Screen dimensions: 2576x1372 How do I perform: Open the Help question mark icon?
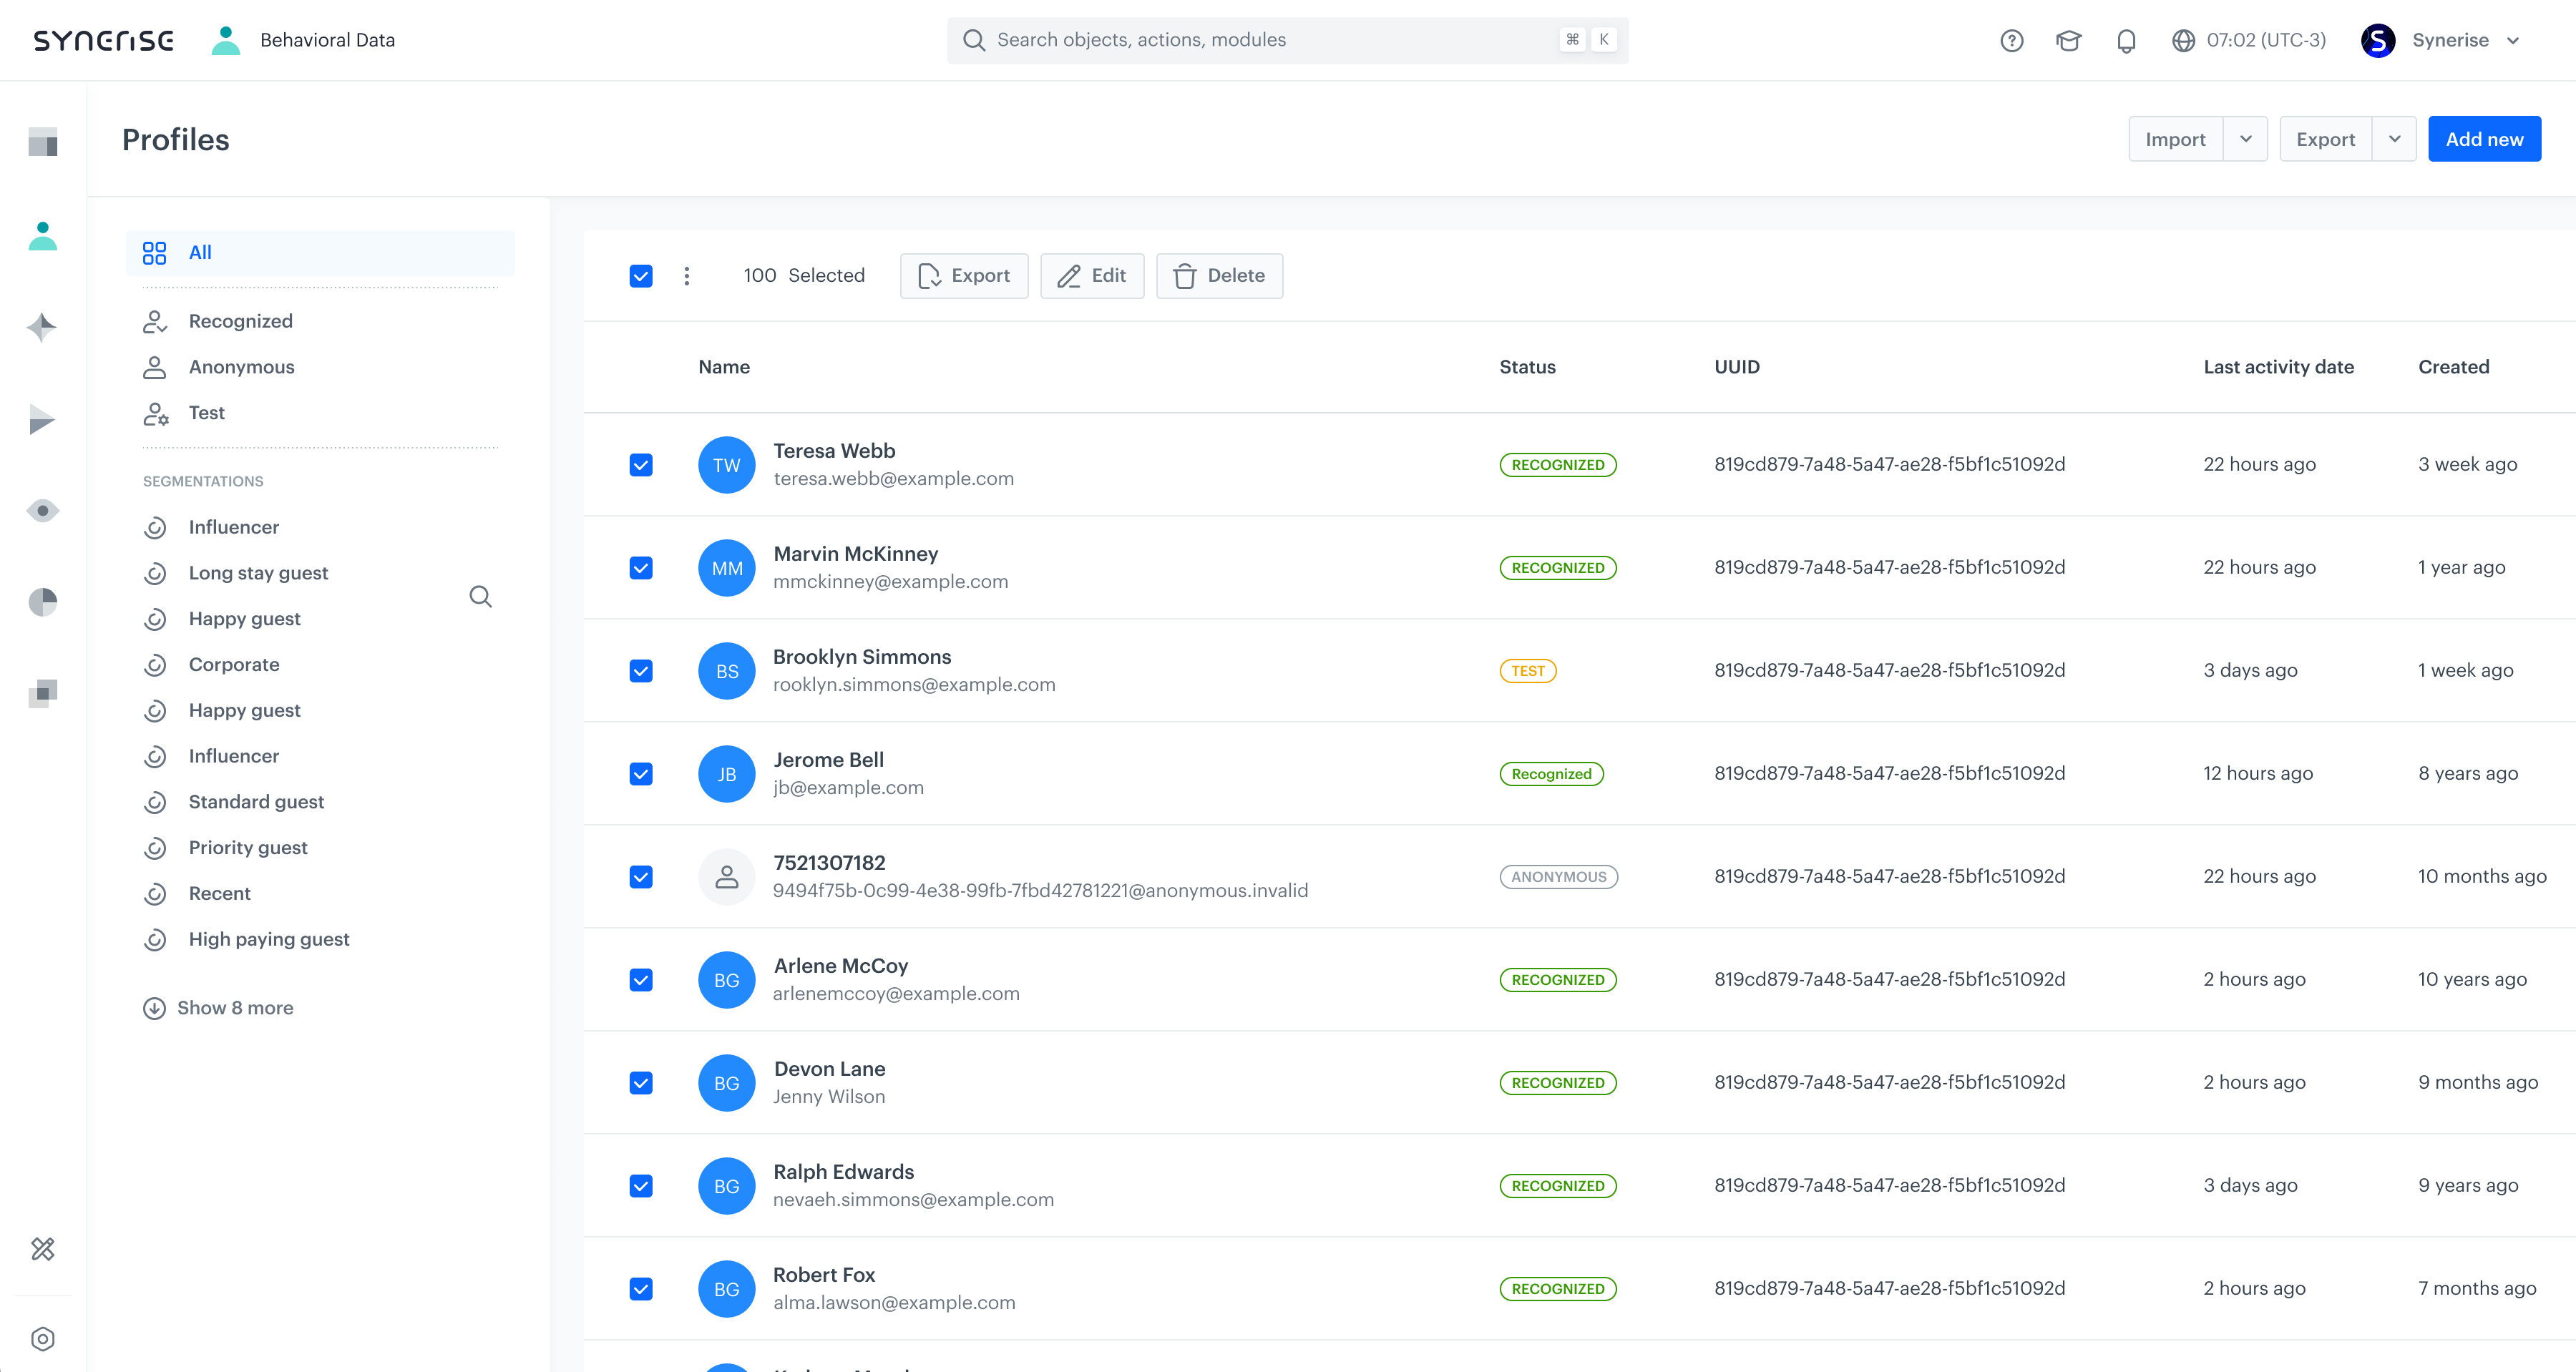pyautogui.click(x=2011, y=40)
